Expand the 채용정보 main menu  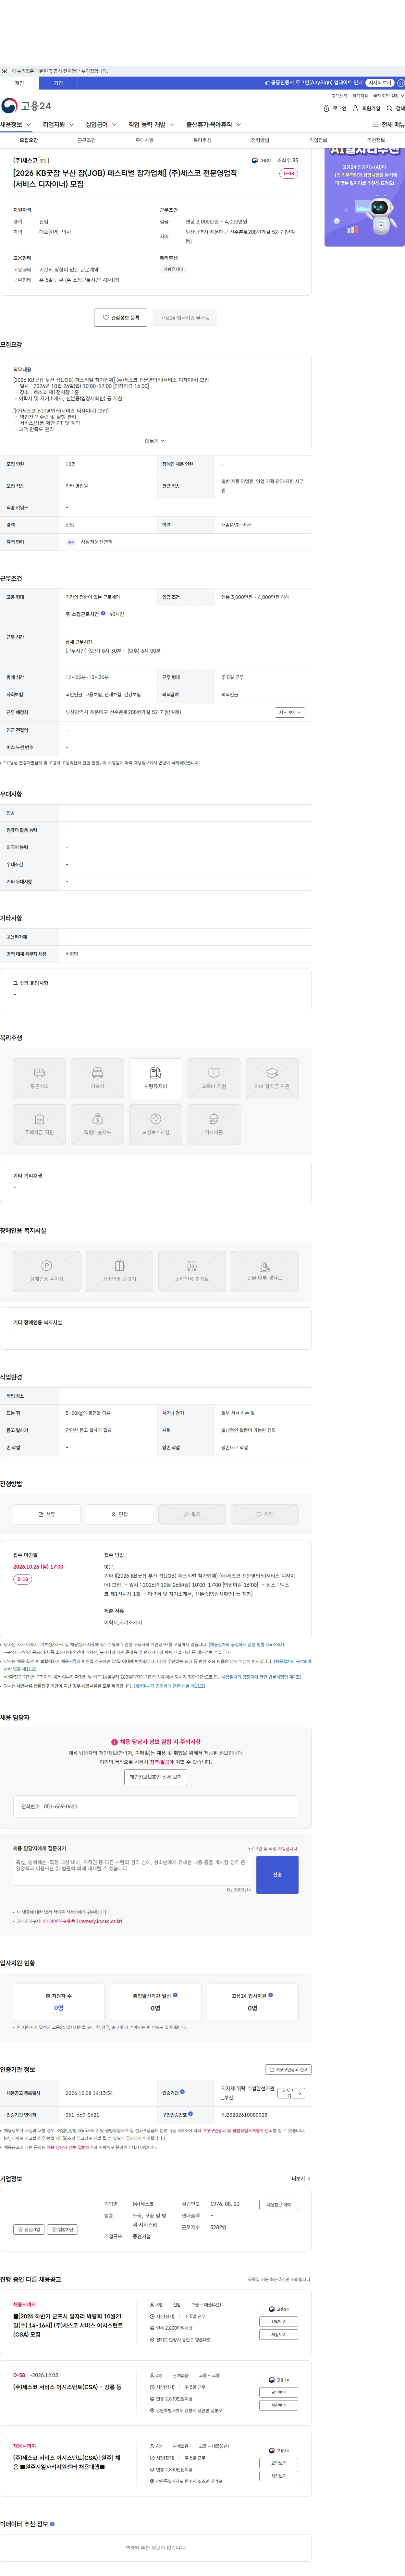(x=16, y=125)
